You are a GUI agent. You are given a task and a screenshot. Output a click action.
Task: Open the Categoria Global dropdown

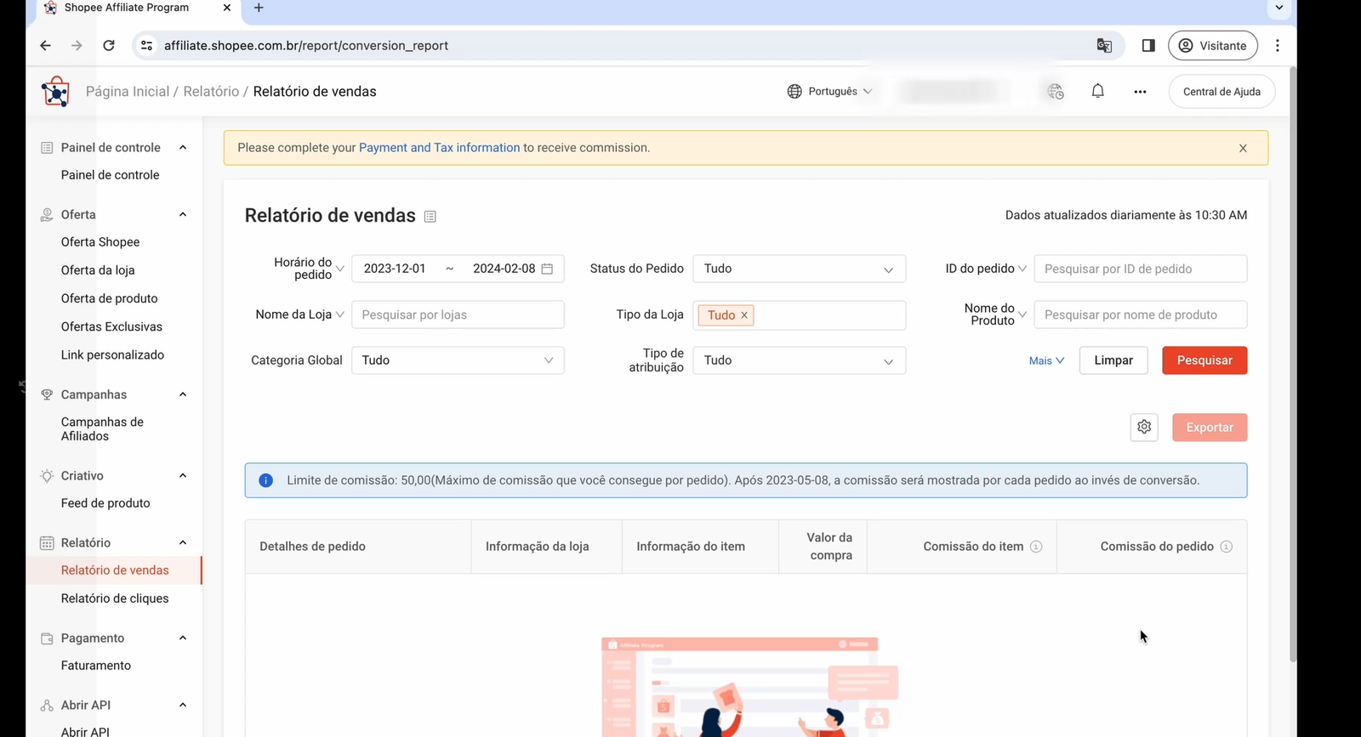tap(458, 360)
